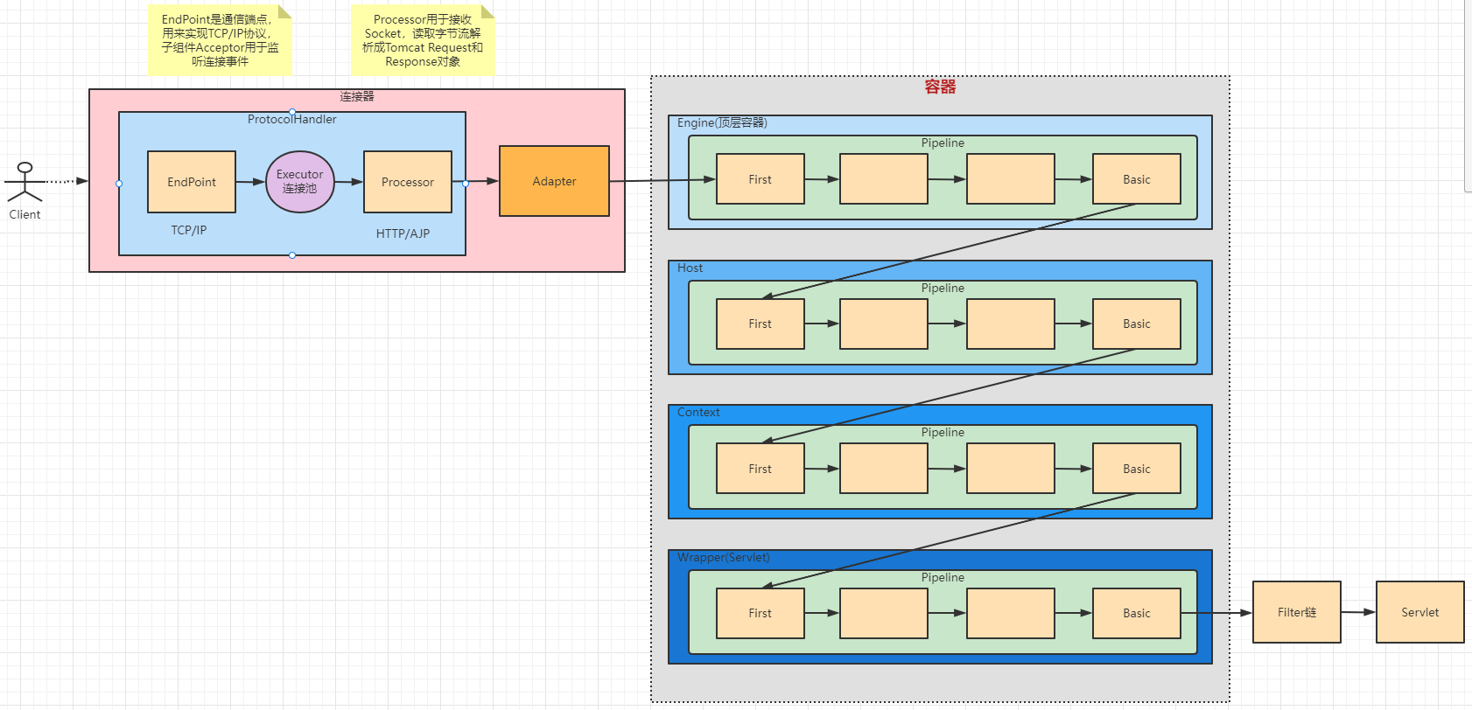
Task: Select the First box in Context pipeline
Action: point(761,469)
